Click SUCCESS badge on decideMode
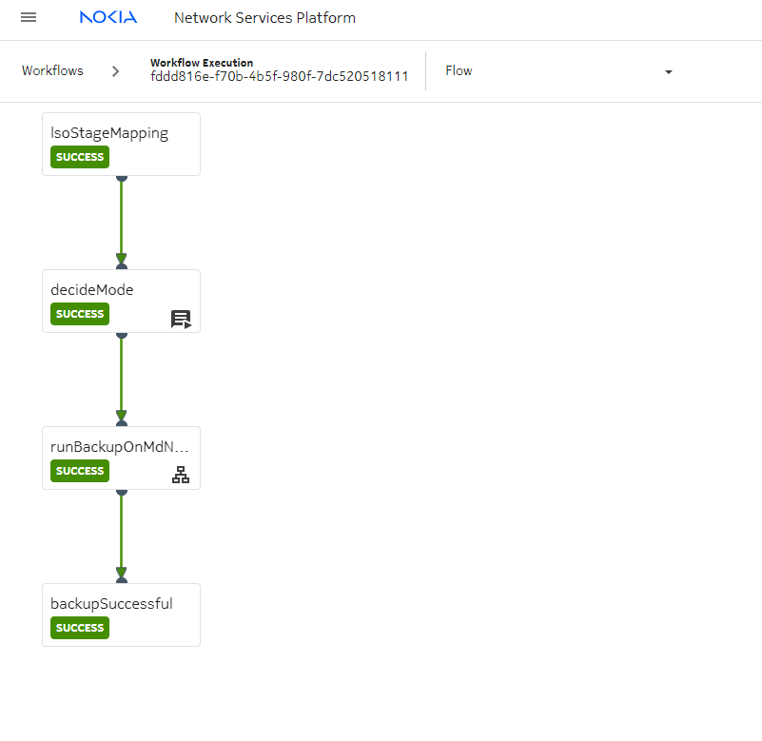762x741 pixels. click(x=80, y=314)
